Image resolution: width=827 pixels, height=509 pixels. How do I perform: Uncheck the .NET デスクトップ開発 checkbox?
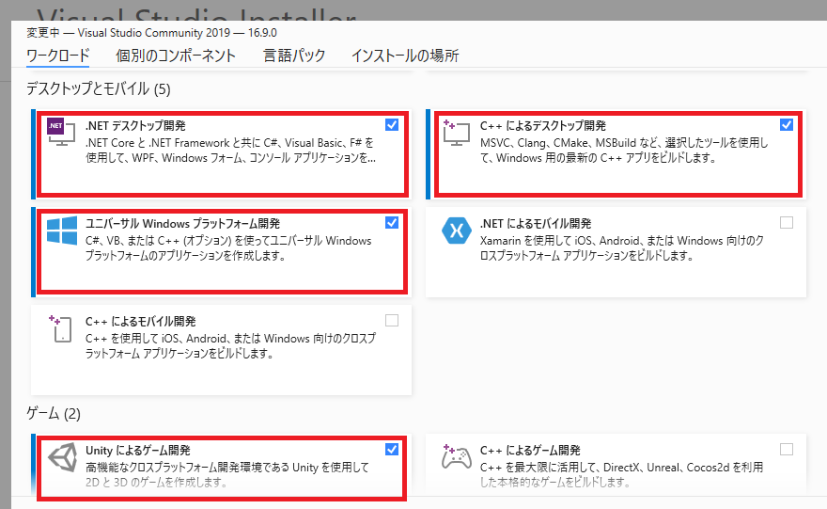click(x=392, y=124)
